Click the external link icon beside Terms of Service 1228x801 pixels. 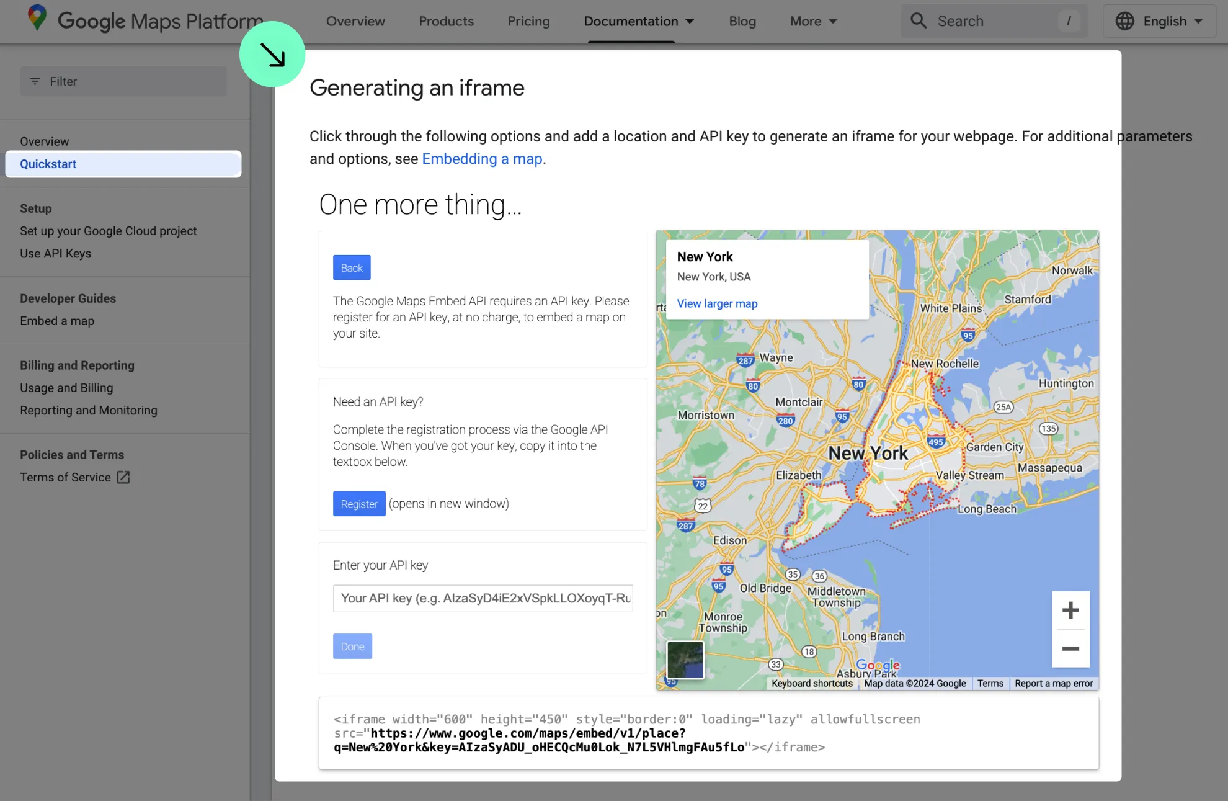point(123,477)
